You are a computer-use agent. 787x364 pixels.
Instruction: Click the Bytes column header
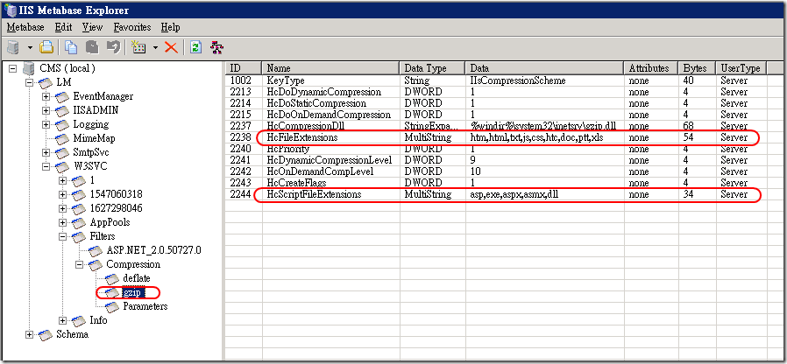[x=695, y=67]
